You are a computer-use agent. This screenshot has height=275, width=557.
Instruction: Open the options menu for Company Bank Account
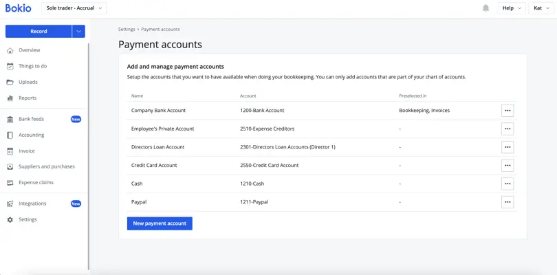(507, 111)
